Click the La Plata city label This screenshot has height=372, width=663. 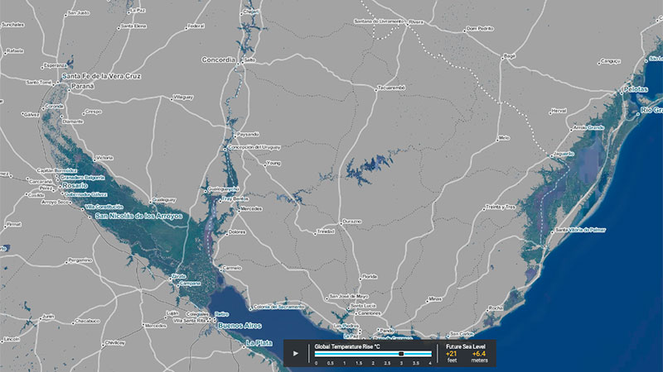click(x=258, y=341)
